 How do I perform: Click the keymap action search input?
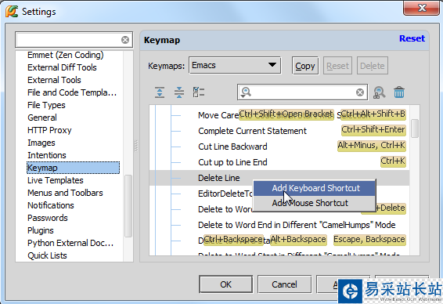(302, 92)
